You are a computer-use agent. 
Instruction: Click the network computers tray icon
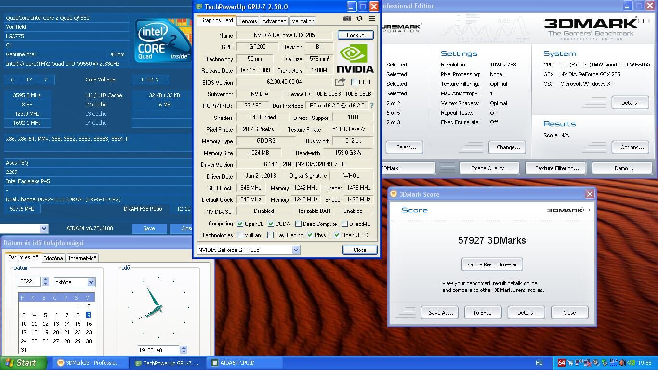(x=613, y=363)
